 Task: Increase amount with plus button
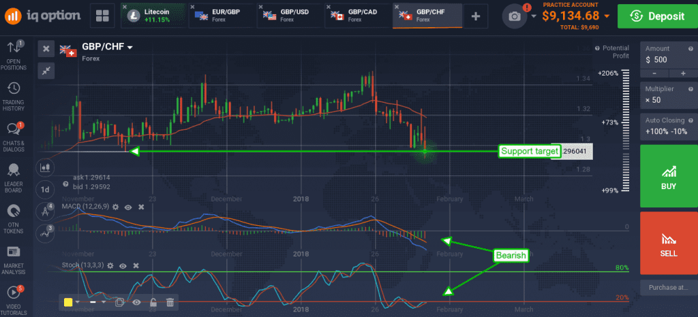click(683, 73)
